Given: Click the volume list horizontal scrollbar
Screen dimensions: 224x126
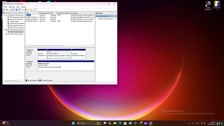Looking at the screenshot, I should tap(45, 46).
